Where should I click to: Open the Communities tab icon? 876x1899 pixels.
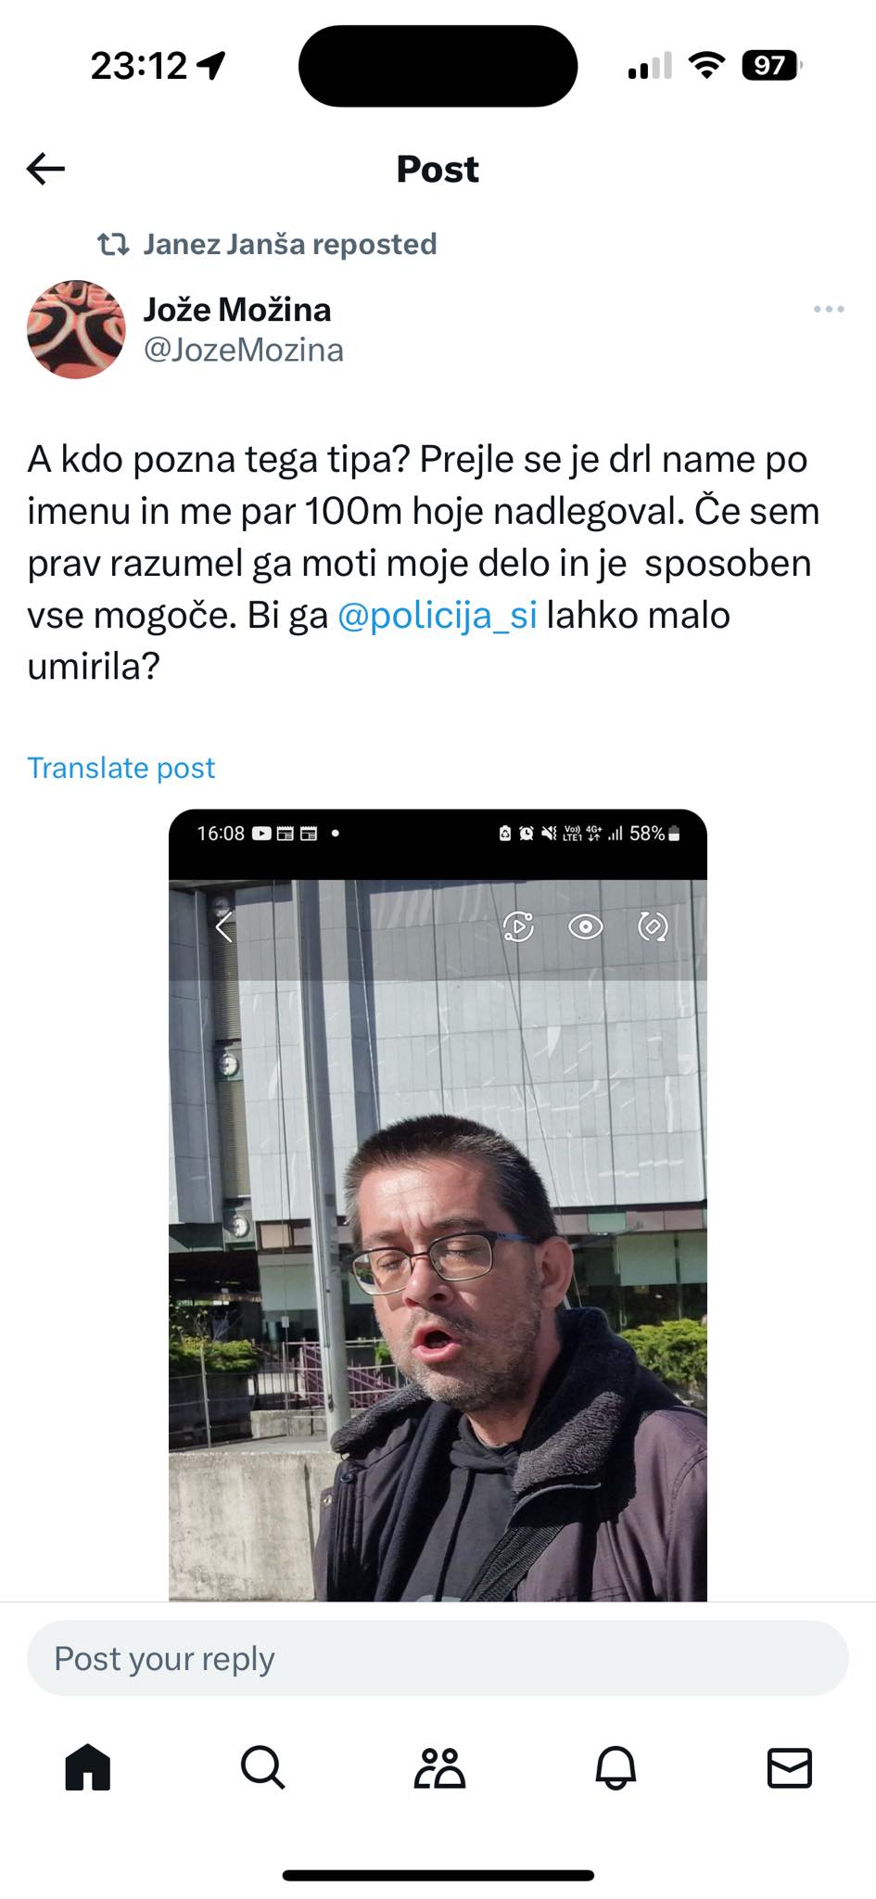click(x=438, y=1766)
